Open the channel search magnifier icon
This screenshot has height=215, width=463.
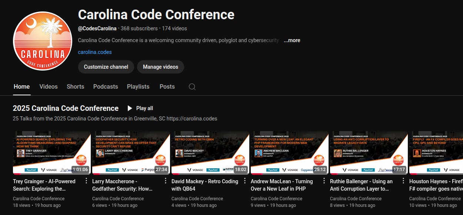[192, 87]
